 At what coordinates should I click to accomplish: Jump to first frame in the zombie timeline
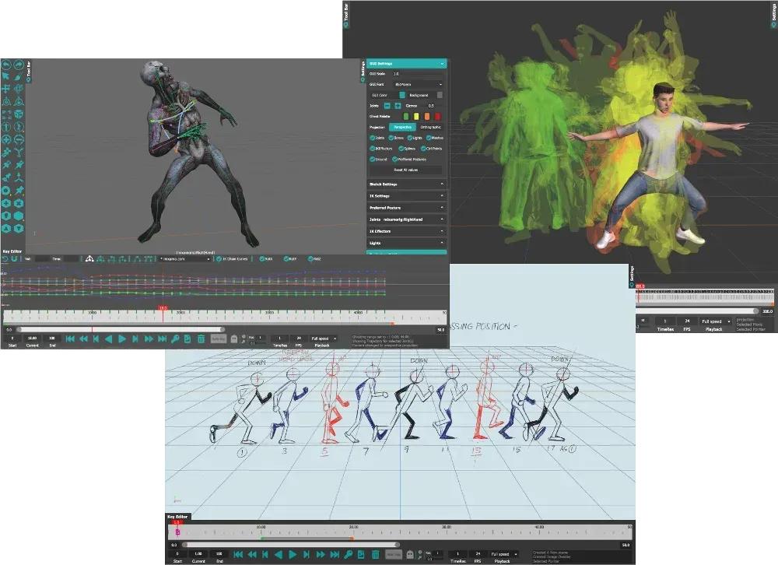point(70,339)
